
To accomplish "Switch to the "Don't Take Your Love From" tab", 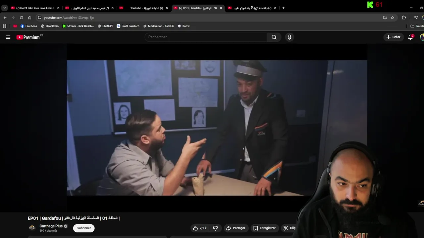I will click(x=34, y=8).
